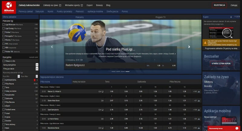This screenshot has height=131, width=242.
Task: Open stats icon for Barcelona-Slavia
Action: (199, 128)
